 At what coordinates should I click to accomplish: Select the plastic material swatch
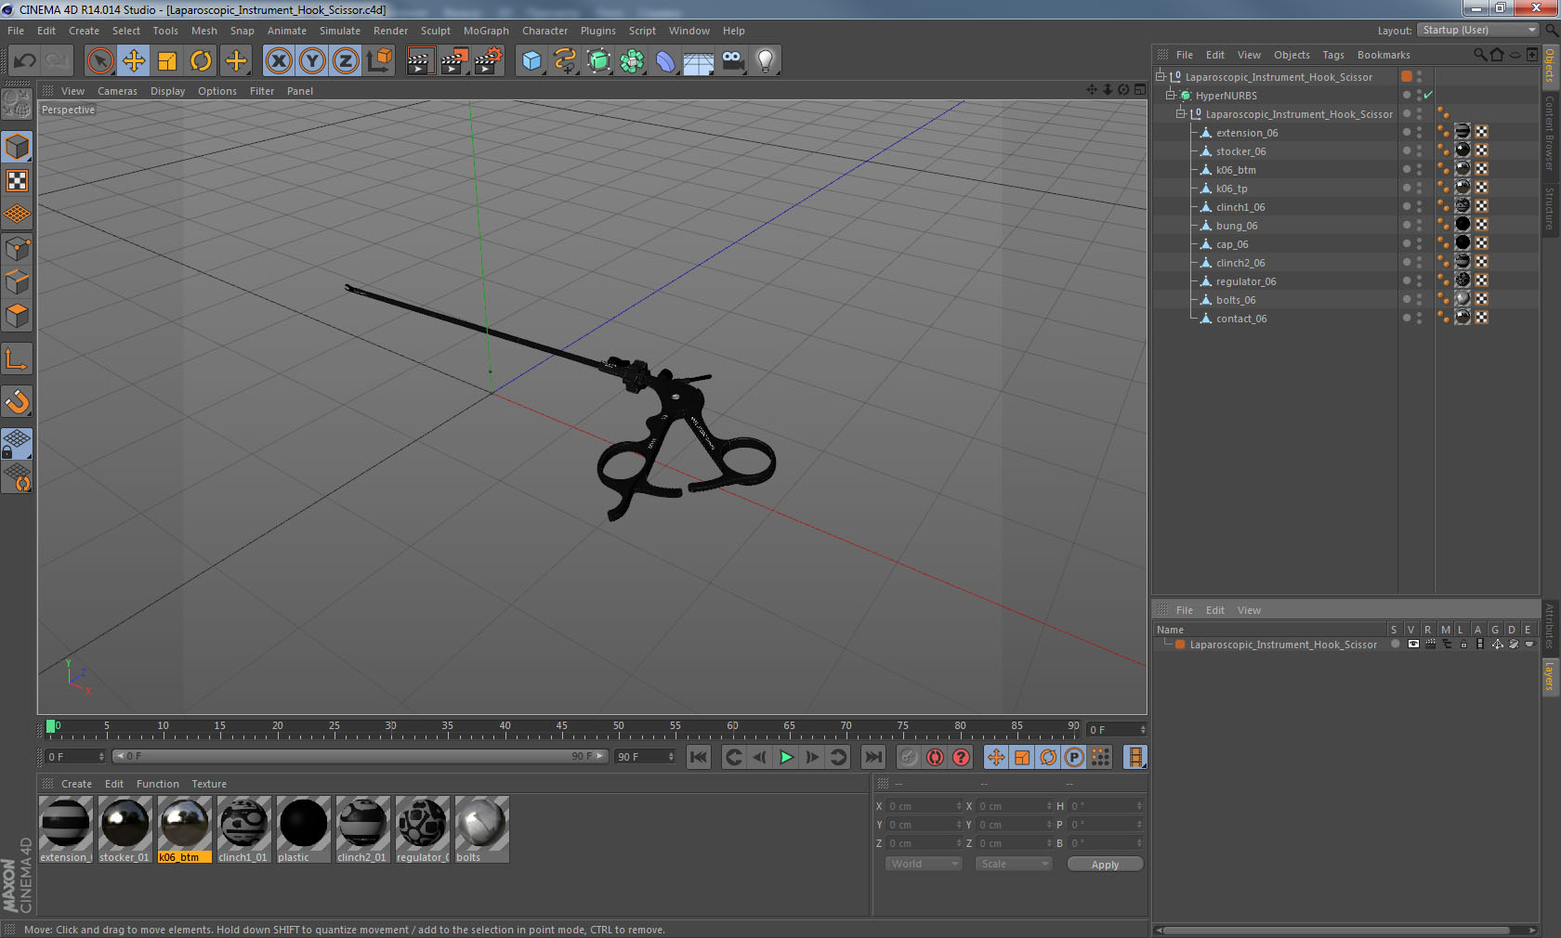coord(303,829)
